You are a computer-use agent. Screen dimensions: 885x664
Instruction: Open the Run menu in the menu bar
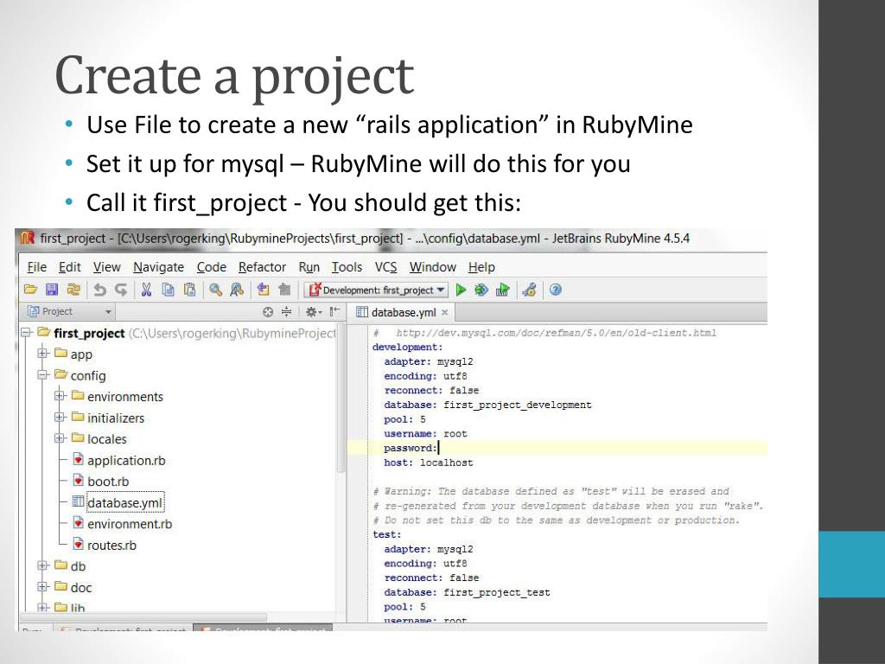(309, 267)
